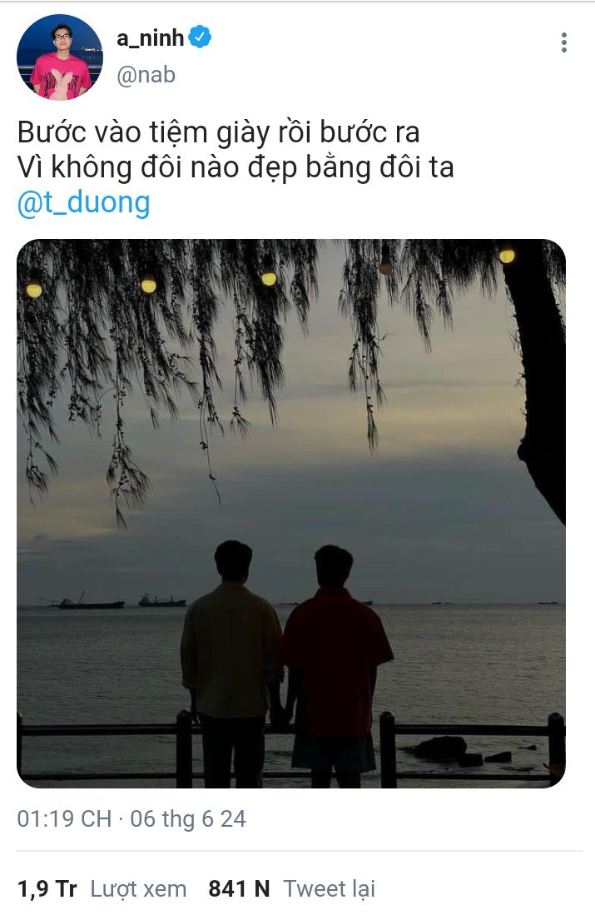Click the ships on the photo horizon
Viewport: 595px width, 920px height.
pyautogui.click(x=122, y=601)
